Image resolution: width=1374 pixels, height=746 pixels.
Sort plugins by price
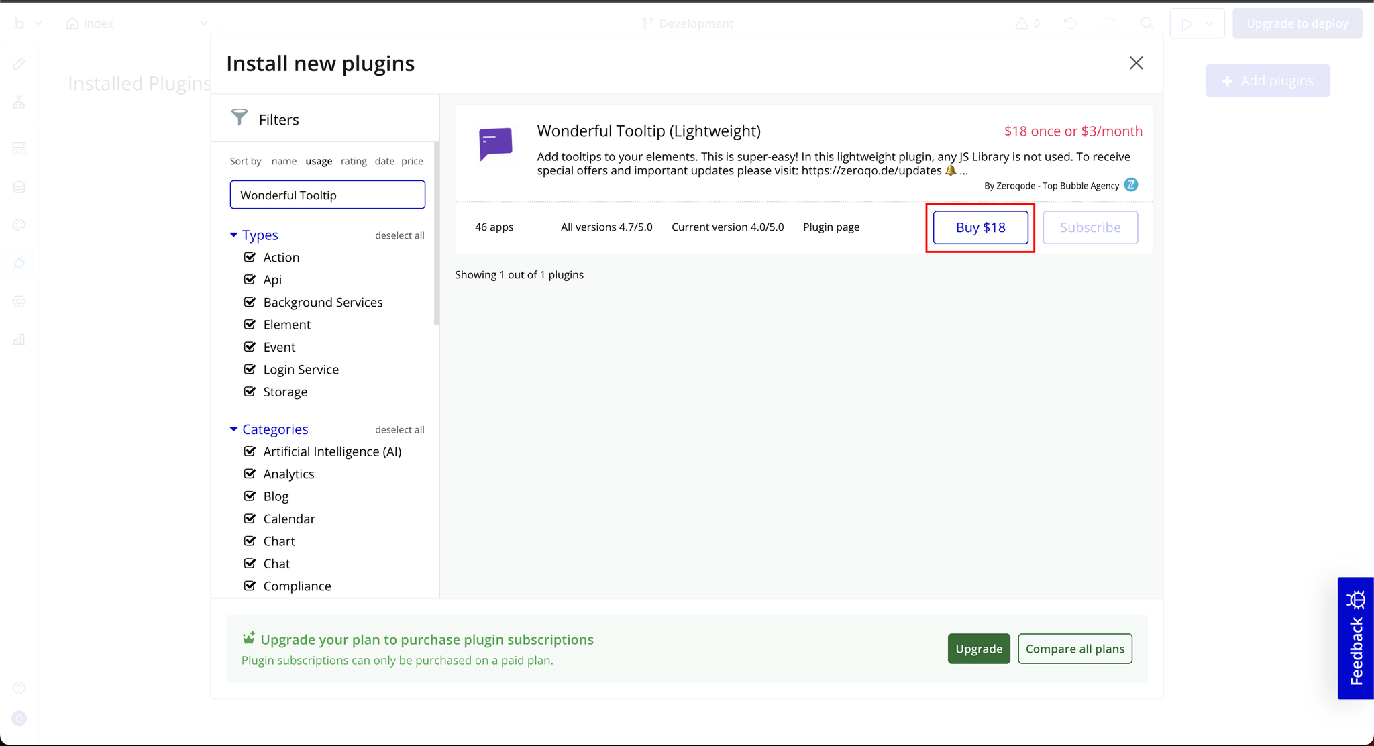(x=412, y=161)
